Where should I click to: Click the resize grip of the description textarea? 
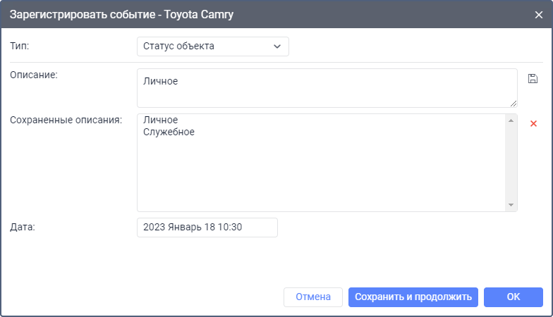[x=513, y=103]
